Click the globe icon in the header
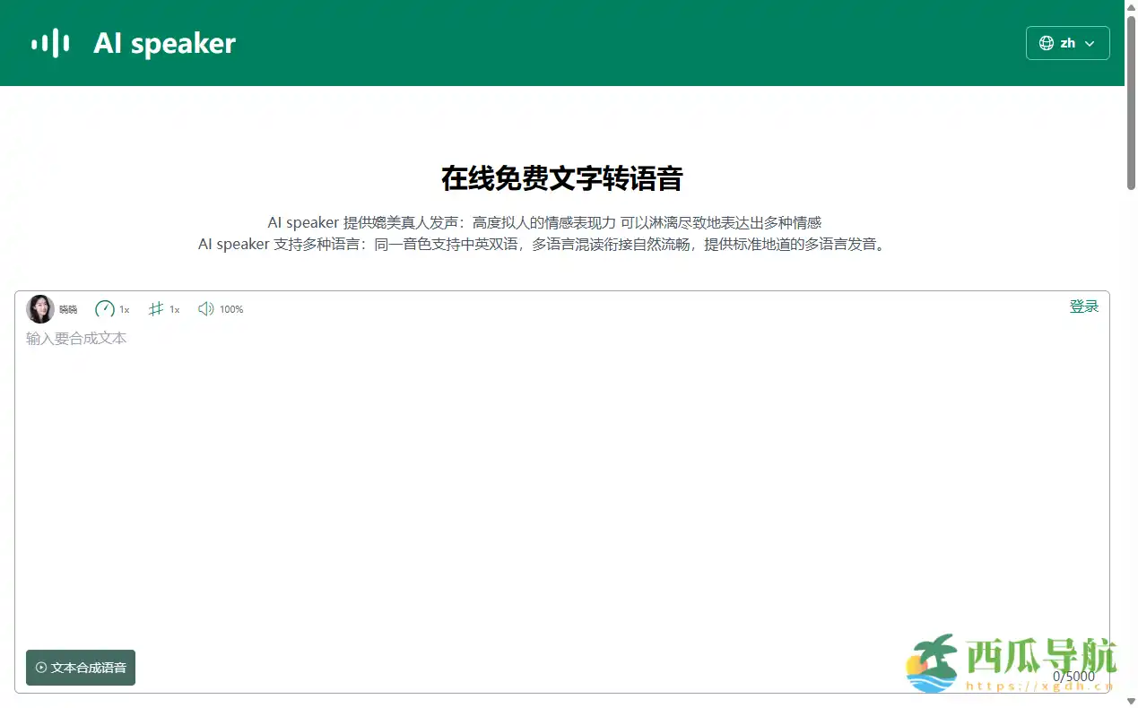 pyautogui.click(x=1045, y=42)
